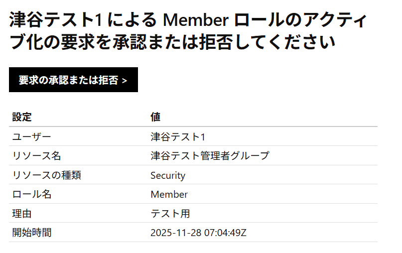Viewport: 402px width, 253px height.
Task: Click the > arrow on the approve/deny button
Action: click(125, 81)
